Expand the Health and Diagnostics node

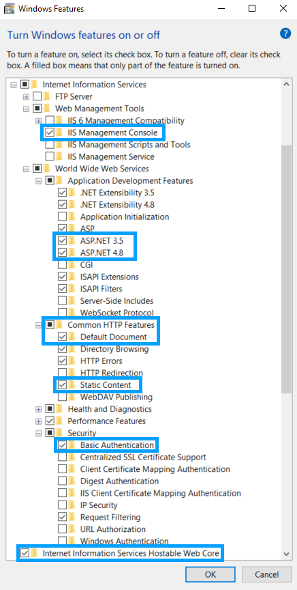pos(38,410)
